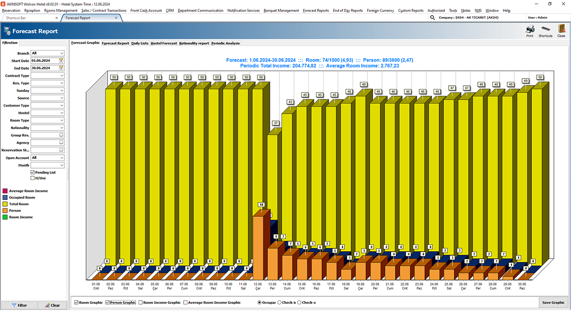The height and width of the screenshot is (311, 571).
Task: Open the Start Date calendar picker
Action: pos(61,60)
